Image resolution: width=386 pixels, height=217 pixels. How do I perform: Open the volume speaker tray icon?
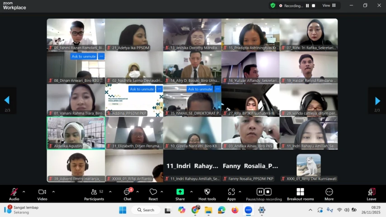347,210
